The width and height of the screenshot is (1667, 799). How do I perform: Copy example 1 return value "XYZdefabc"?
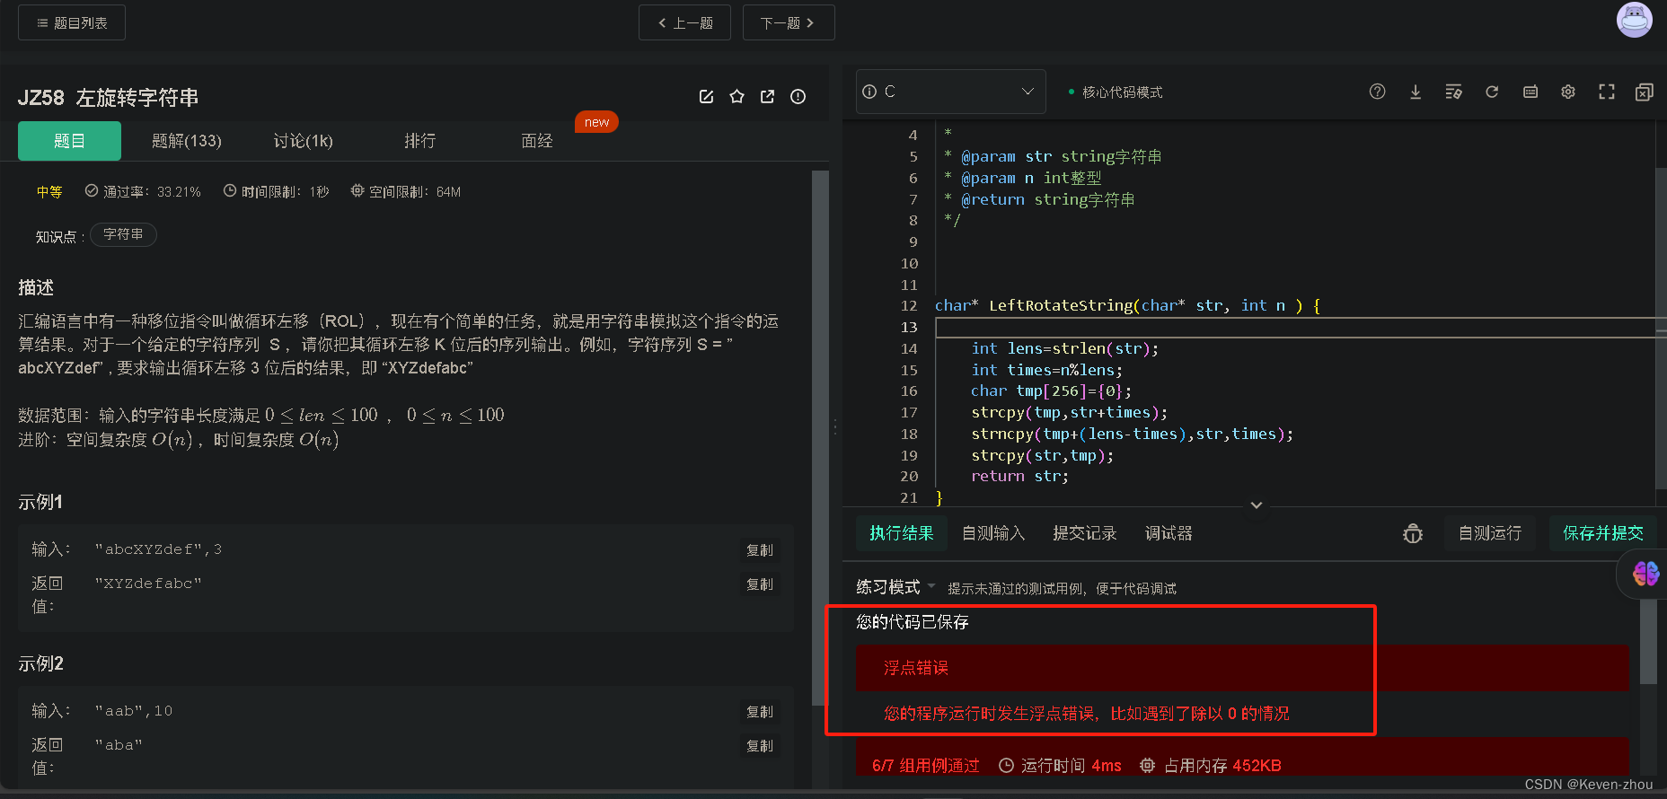coord(760,584)
